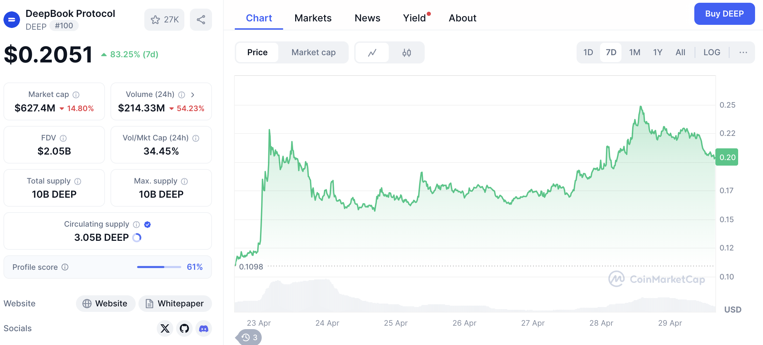Click the verified circulating supply badge

(x=147, y=224)
